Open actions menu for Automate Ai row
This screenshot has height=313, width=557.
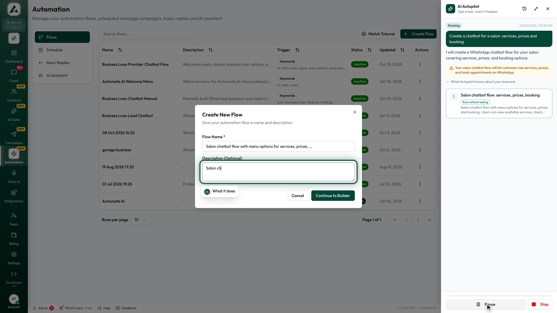(420, 201)
